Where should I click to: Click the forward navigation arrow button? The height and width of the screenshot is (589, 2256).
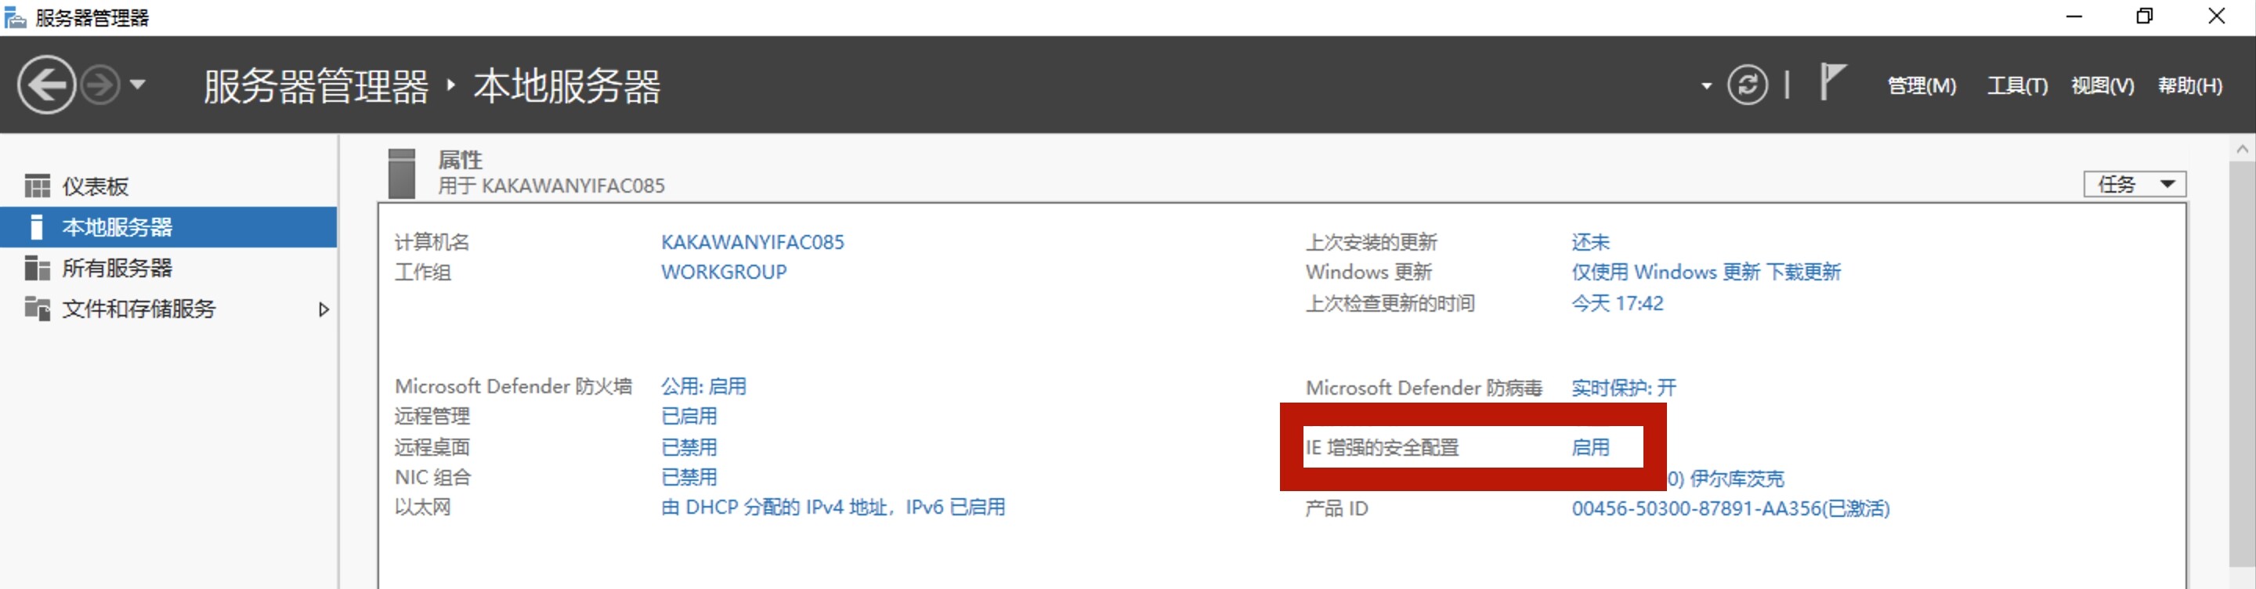(99, 86)
